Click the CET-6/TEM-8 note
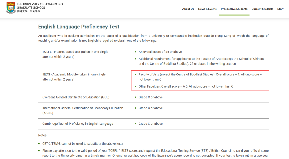Image resolution: width=289 pixels, height=159 pixels. [83, 143]
